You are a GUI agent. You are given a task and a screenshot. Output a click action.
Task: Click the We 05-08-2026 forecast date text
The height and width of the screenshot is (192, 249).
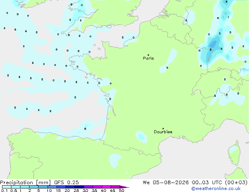pyautogui.click(x=166, y=183)
